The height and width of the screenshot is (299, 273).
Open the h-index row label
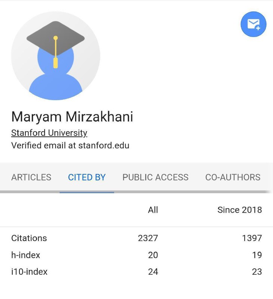pyautogui.click(x=25, y=255)
